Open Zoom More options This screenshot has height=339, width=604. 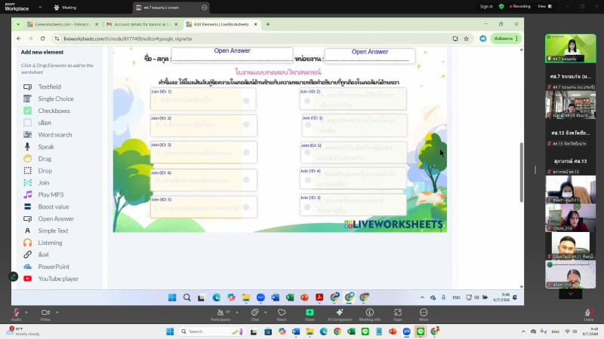tap(424, 314)
